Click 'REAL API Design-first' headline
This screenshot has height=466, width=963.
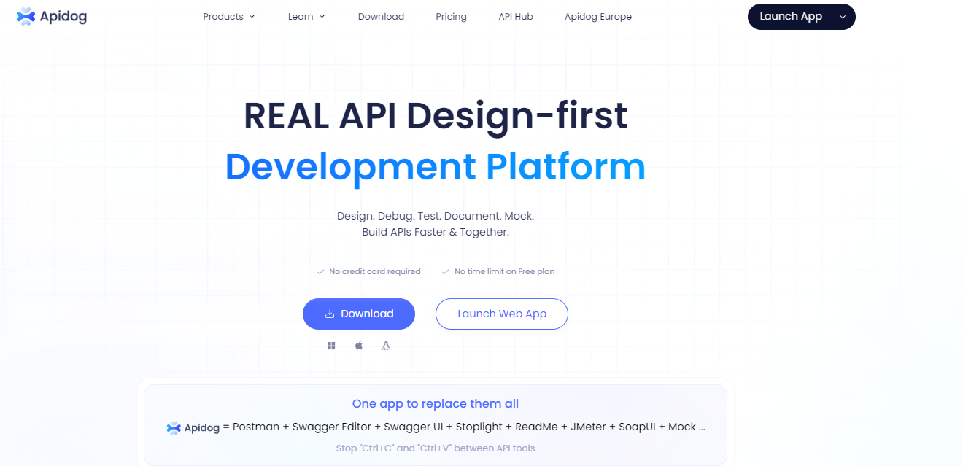tap(436, 115)
